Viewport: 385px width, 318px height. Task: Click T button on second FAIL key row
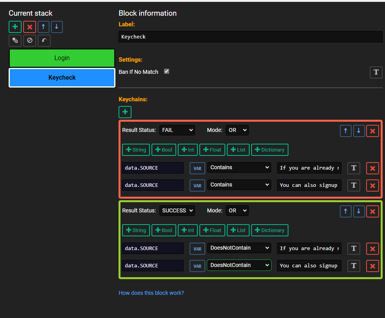click(x=354, y=185)
